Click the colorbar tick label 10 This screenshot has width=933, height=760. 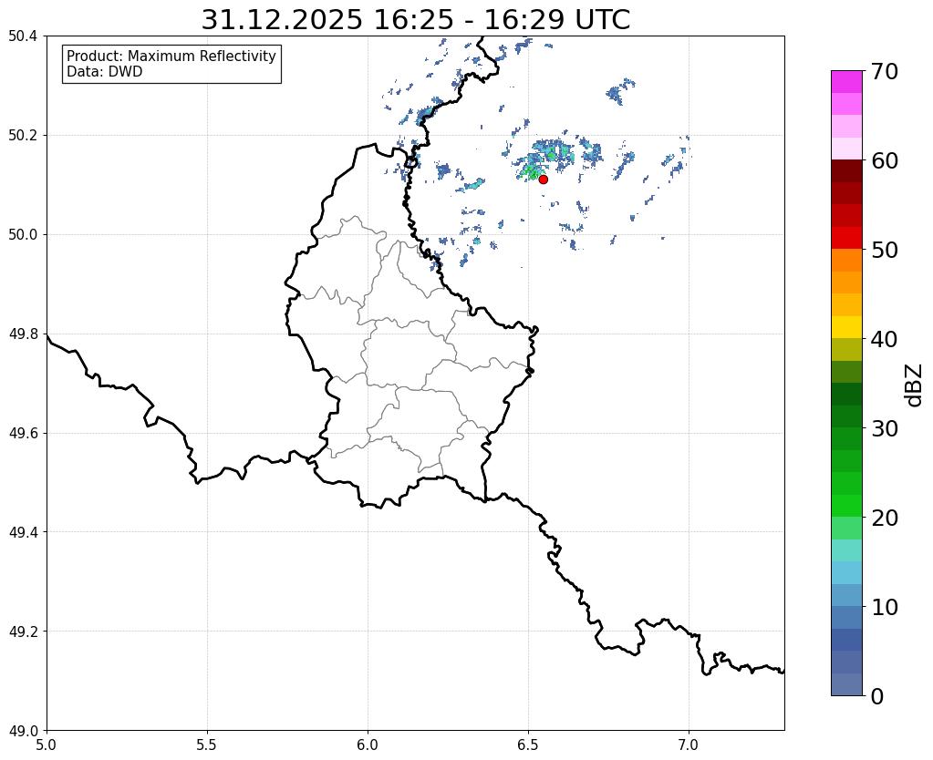(x=885, y=607)
